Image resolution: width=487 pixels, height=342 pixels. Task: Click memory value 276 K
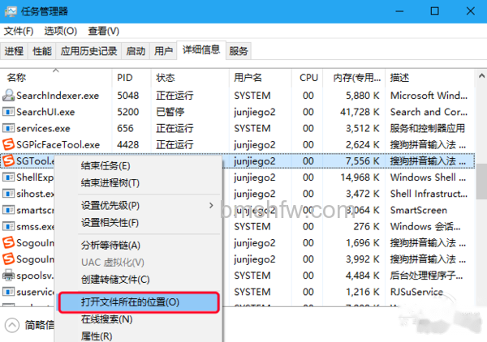pyautogui.click(x=367, y=227)
